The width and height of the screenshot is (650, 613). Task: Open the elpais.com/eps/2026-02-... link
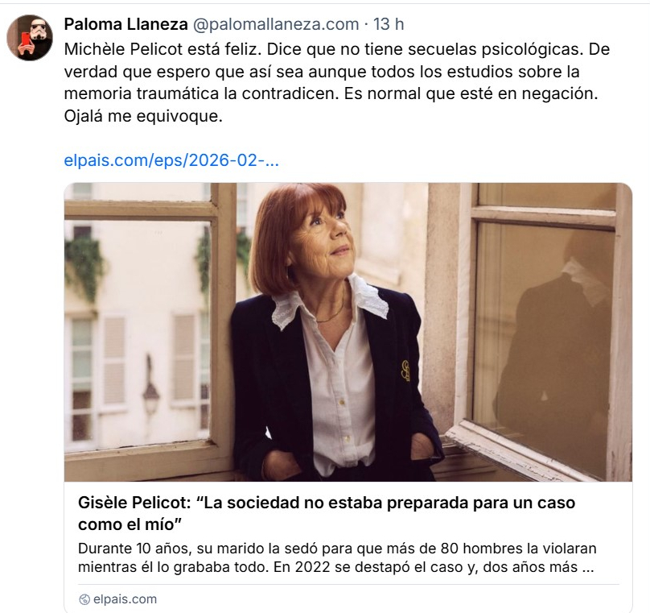(171, 160)
